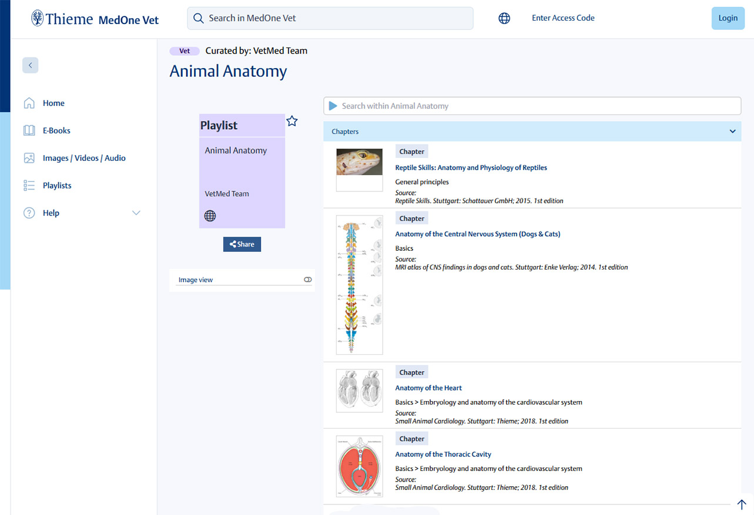754x515 pixels.
Task: Collapse the sidebar with the back arrow
Action: click(x=30, y=65)
